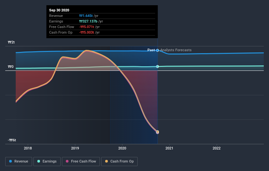Screen dimensions: 269x171
Task: Click the Past label on chart
Action: 151,50
